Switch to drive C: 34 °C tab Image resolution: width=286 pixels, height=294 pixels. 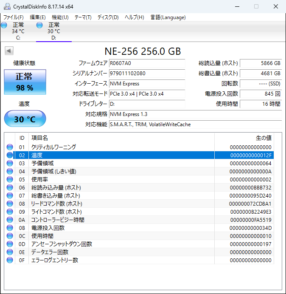(x=18, y=31)
